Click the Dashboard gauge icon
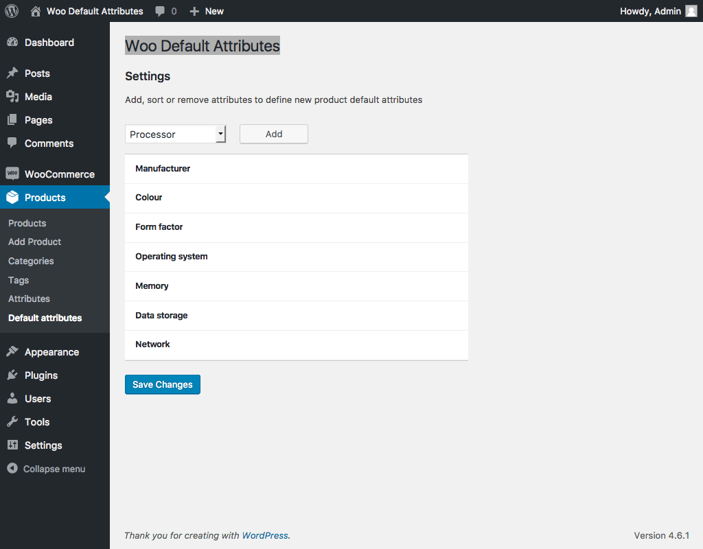 (x=12, y=42)
